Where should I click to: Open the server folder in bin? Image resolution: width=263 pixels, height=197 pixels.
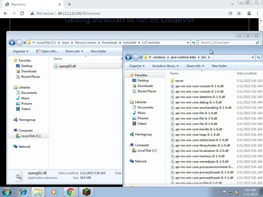coord(179,81)
